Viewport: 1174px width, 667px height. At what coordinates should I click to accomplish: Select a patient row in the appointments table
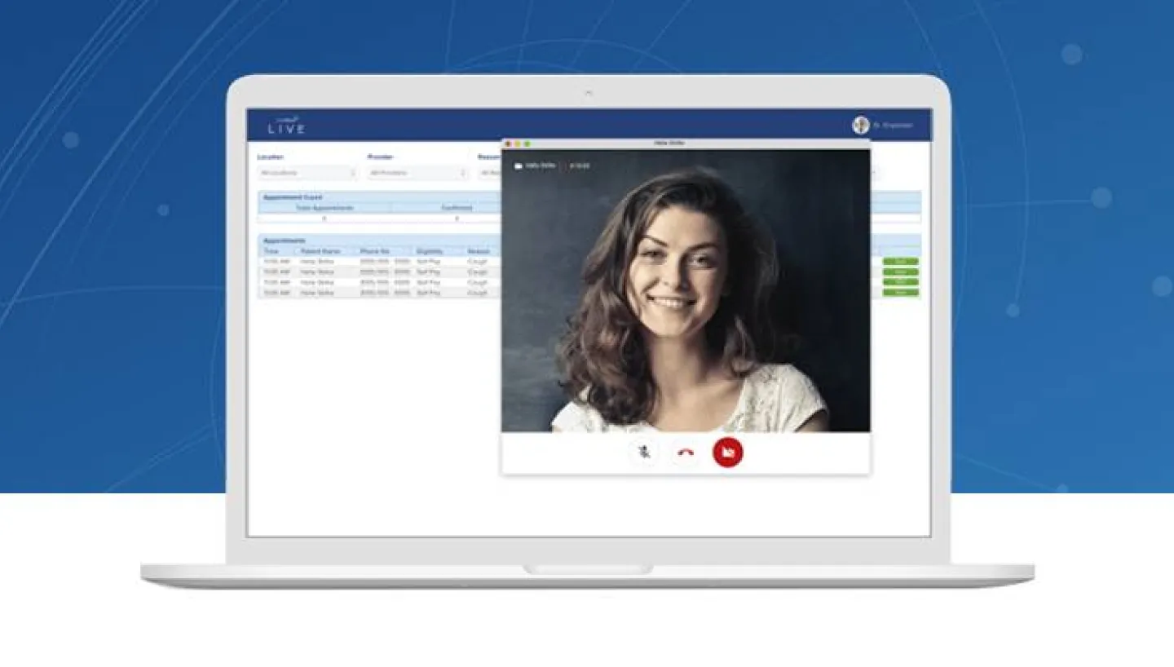pos(367,272)
